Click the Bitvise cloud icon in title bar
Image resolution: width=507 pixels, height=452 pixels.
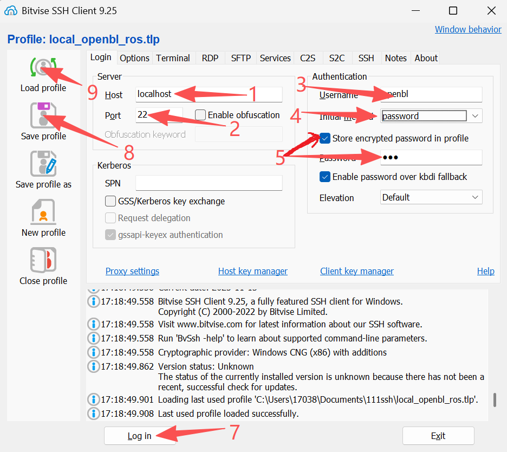tap(10, 11)
